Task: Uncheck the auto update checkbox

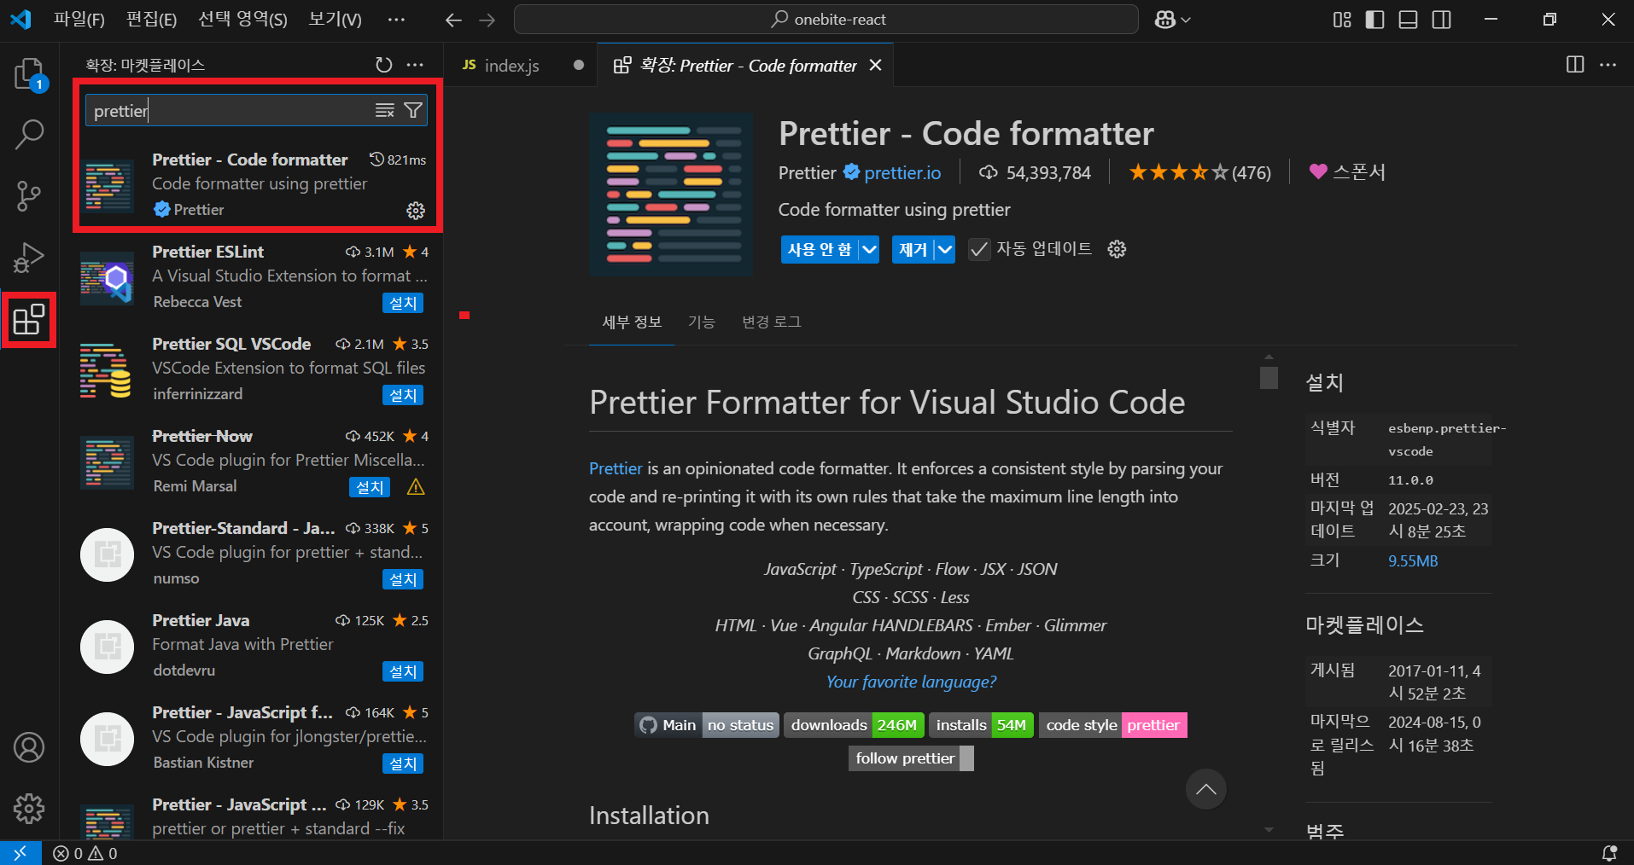Action: pos(979,250)
